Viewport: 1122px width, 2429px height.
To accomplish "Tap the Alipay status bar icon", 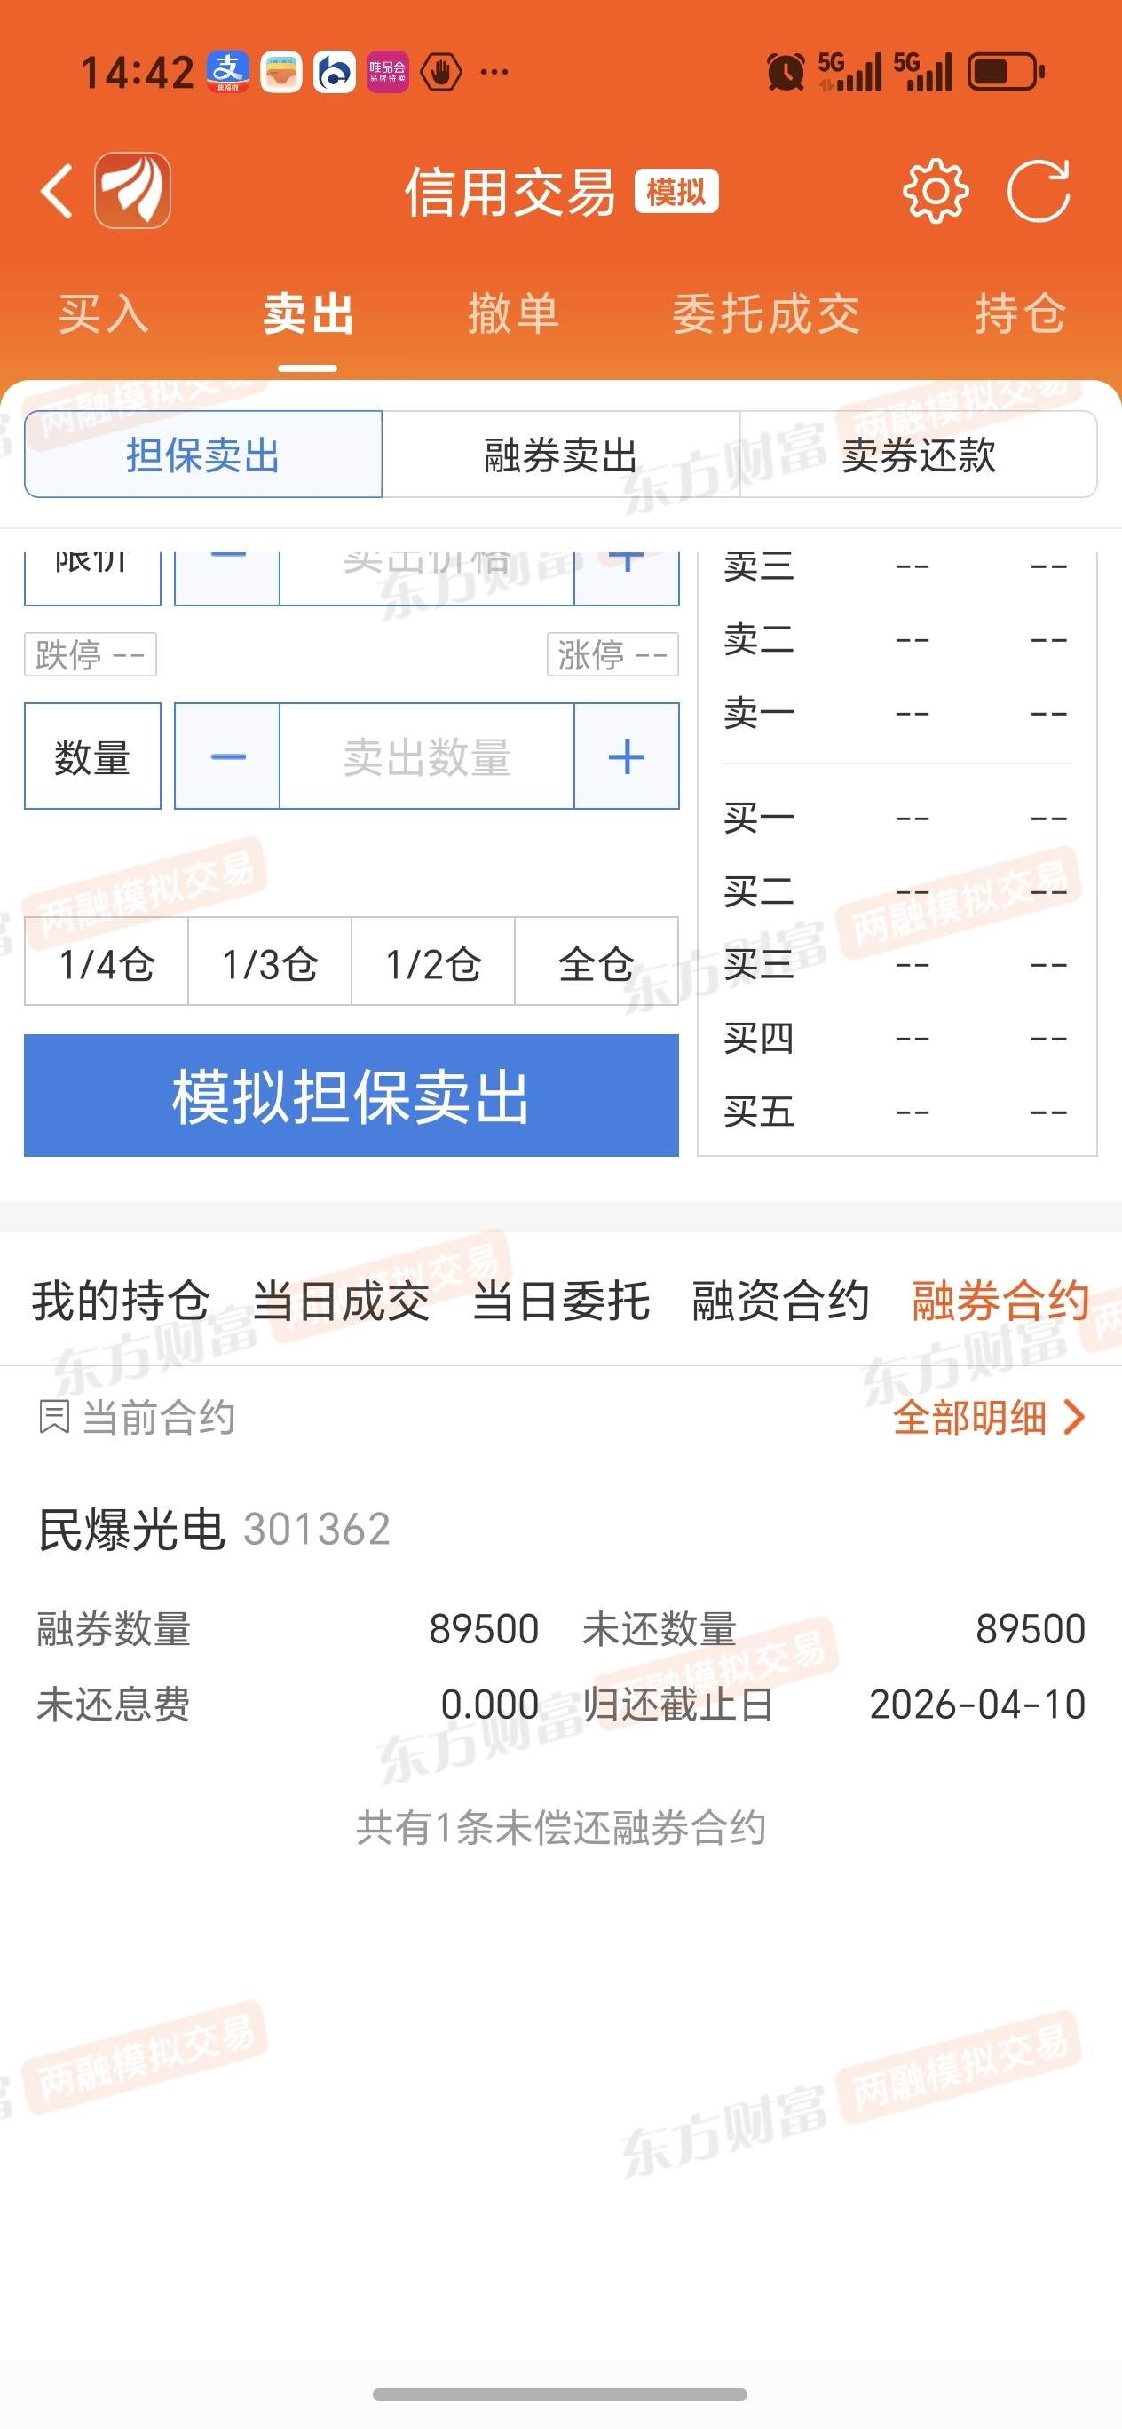I will point(227,72).
